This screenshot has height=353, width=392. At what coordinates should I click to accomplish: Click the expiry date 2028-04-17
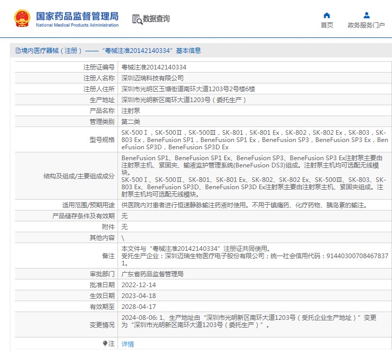[138, 307]
